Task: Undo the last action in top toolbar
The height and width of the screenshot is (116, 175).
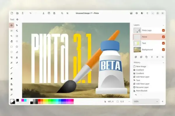Action: (x=30, y=13)
